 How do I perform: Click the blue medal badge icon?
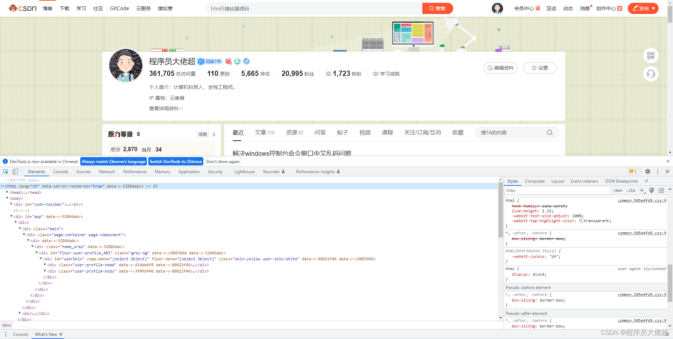point(246,62)
